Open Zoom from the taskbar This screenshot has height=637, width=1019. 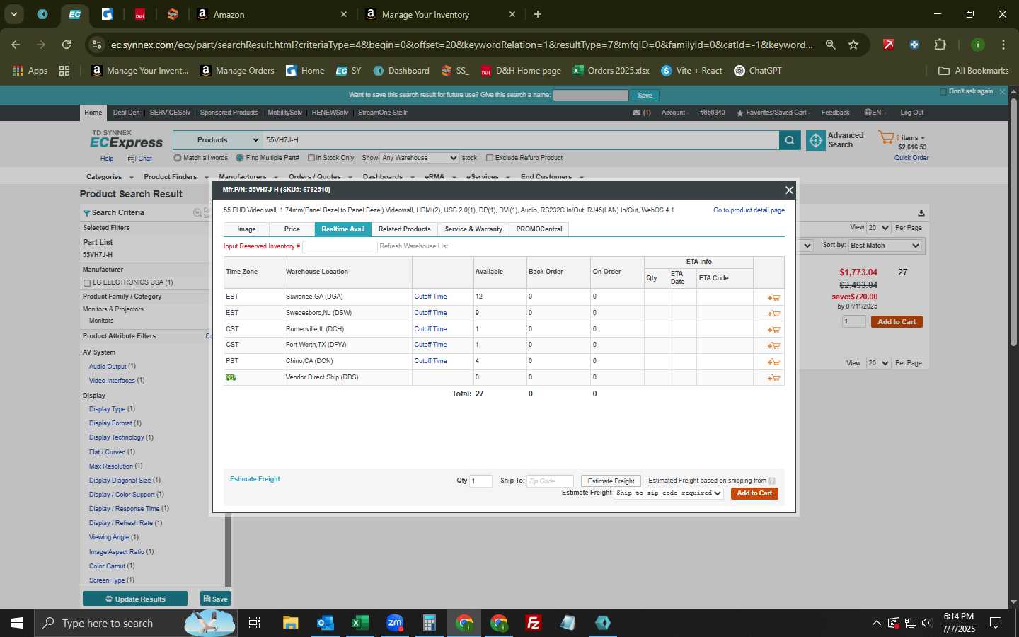click(394, 623)
